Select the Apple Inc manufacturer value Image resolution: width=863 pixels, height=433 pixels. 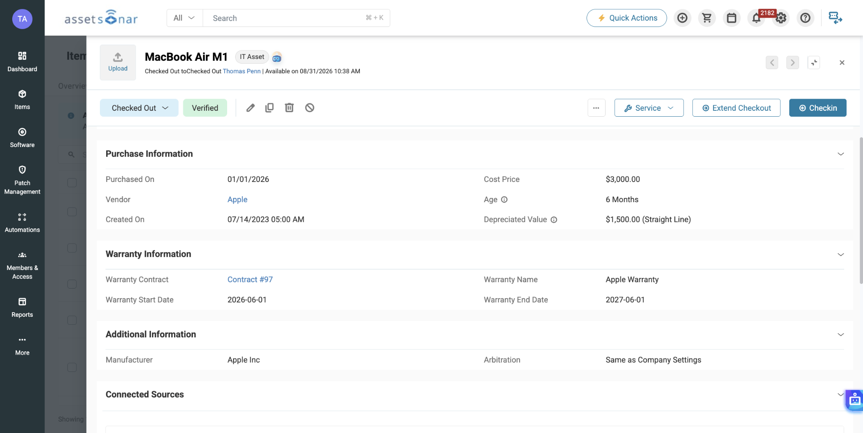pyautogui.click(x=244, y=360)
